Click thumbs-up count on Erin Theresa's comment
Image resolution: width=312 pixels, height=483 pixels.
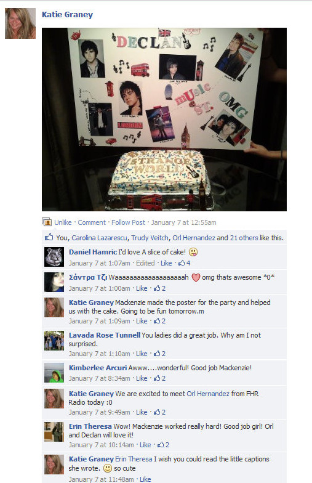click(x=164, y=445)
